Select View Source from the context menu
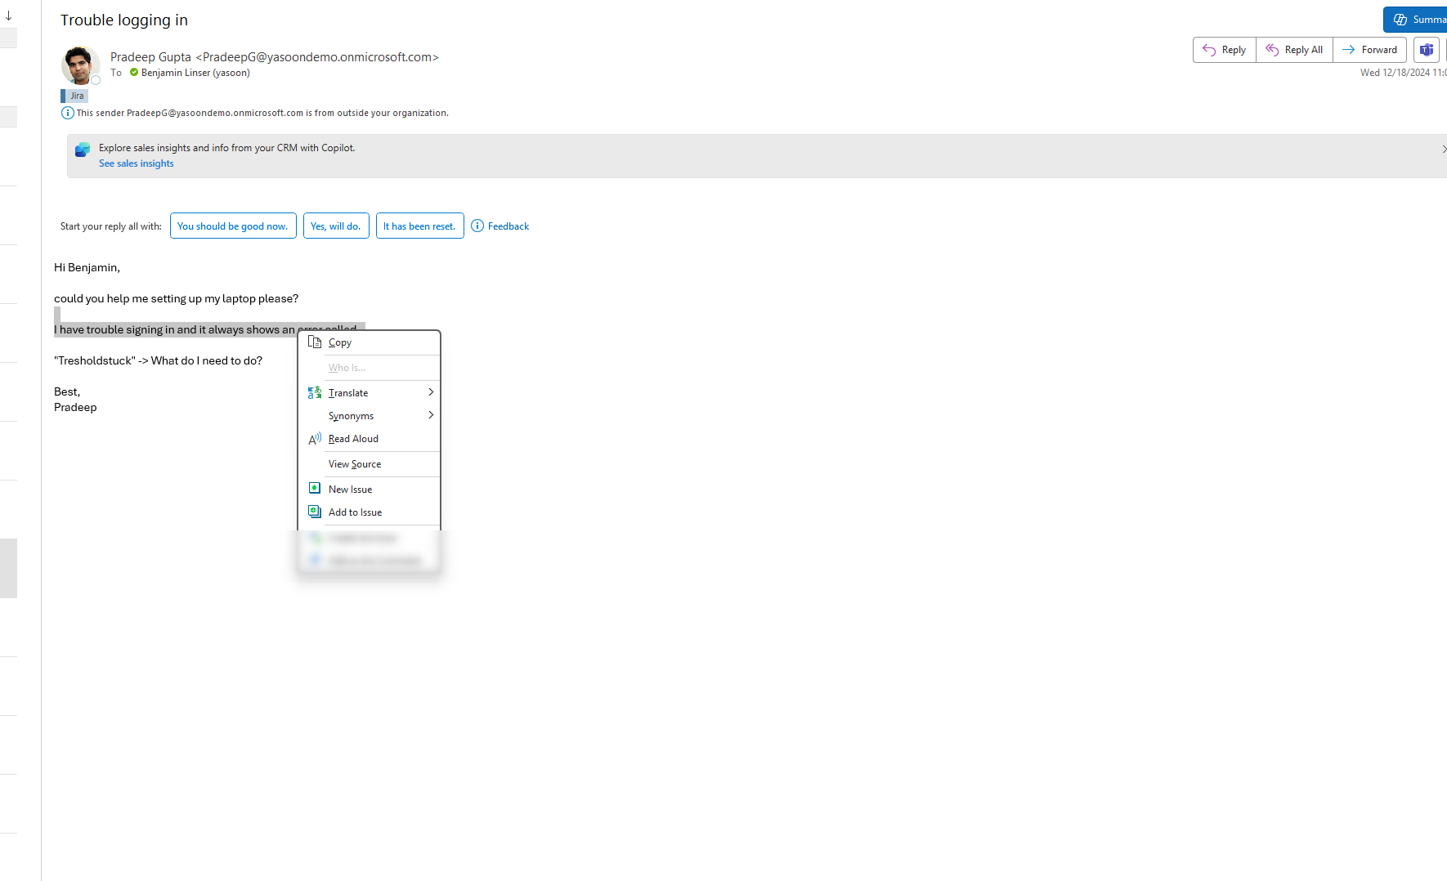 click(355, 464)
